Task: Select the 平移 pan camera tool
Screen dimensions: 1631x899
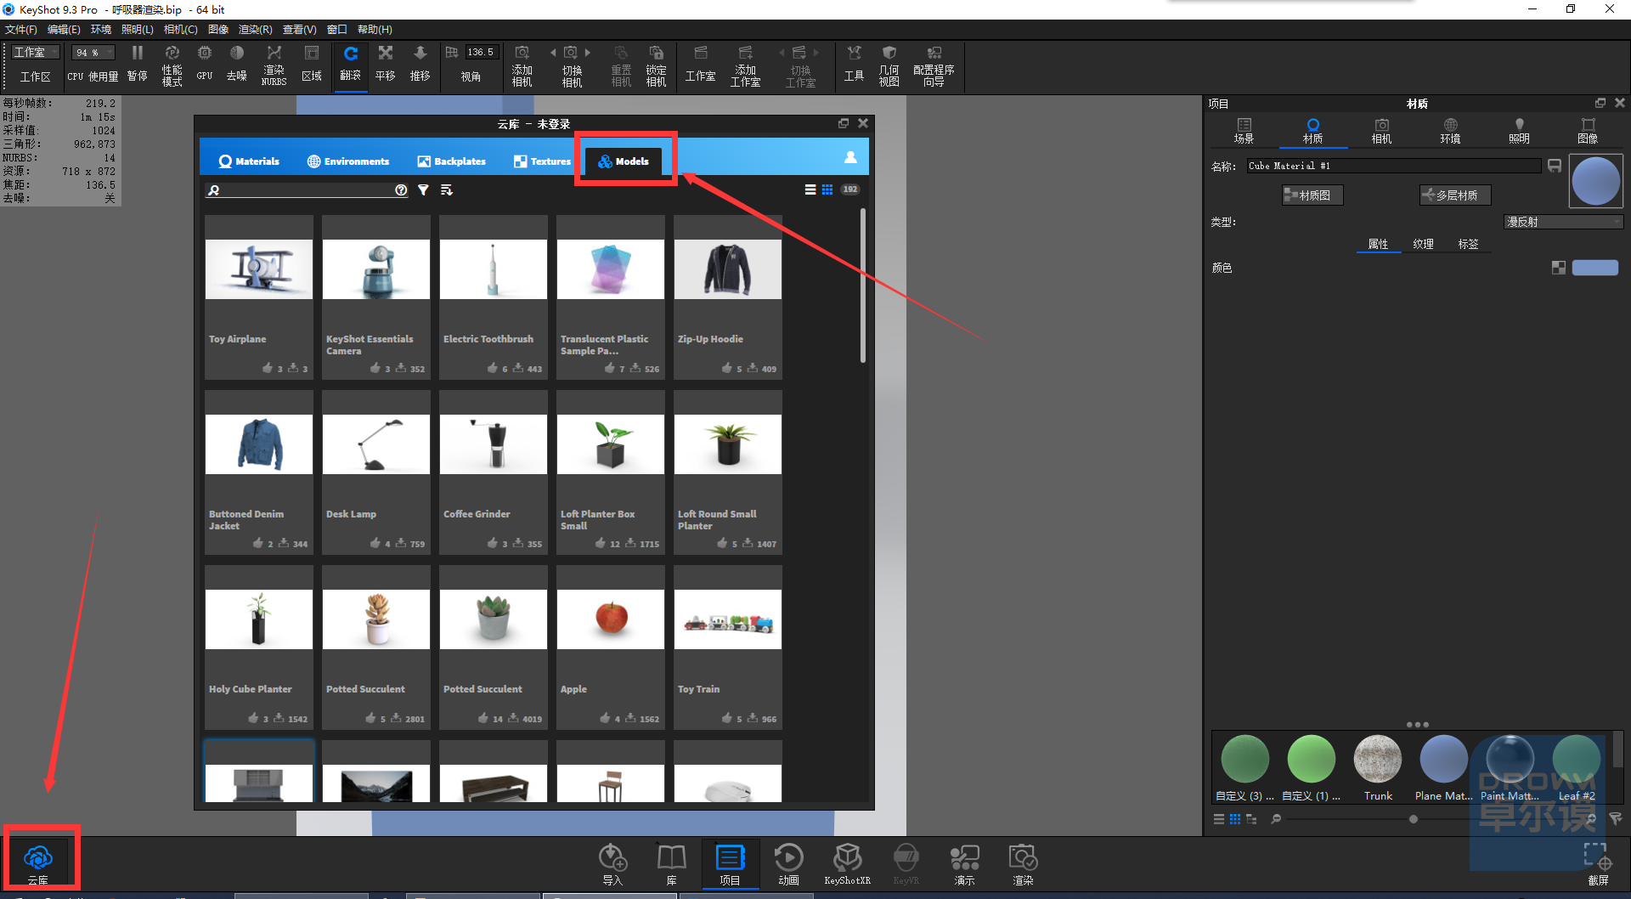Action: click(386, 64)
